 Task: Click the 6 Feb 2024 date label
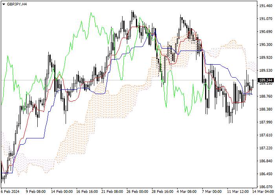tap(10, 191)
